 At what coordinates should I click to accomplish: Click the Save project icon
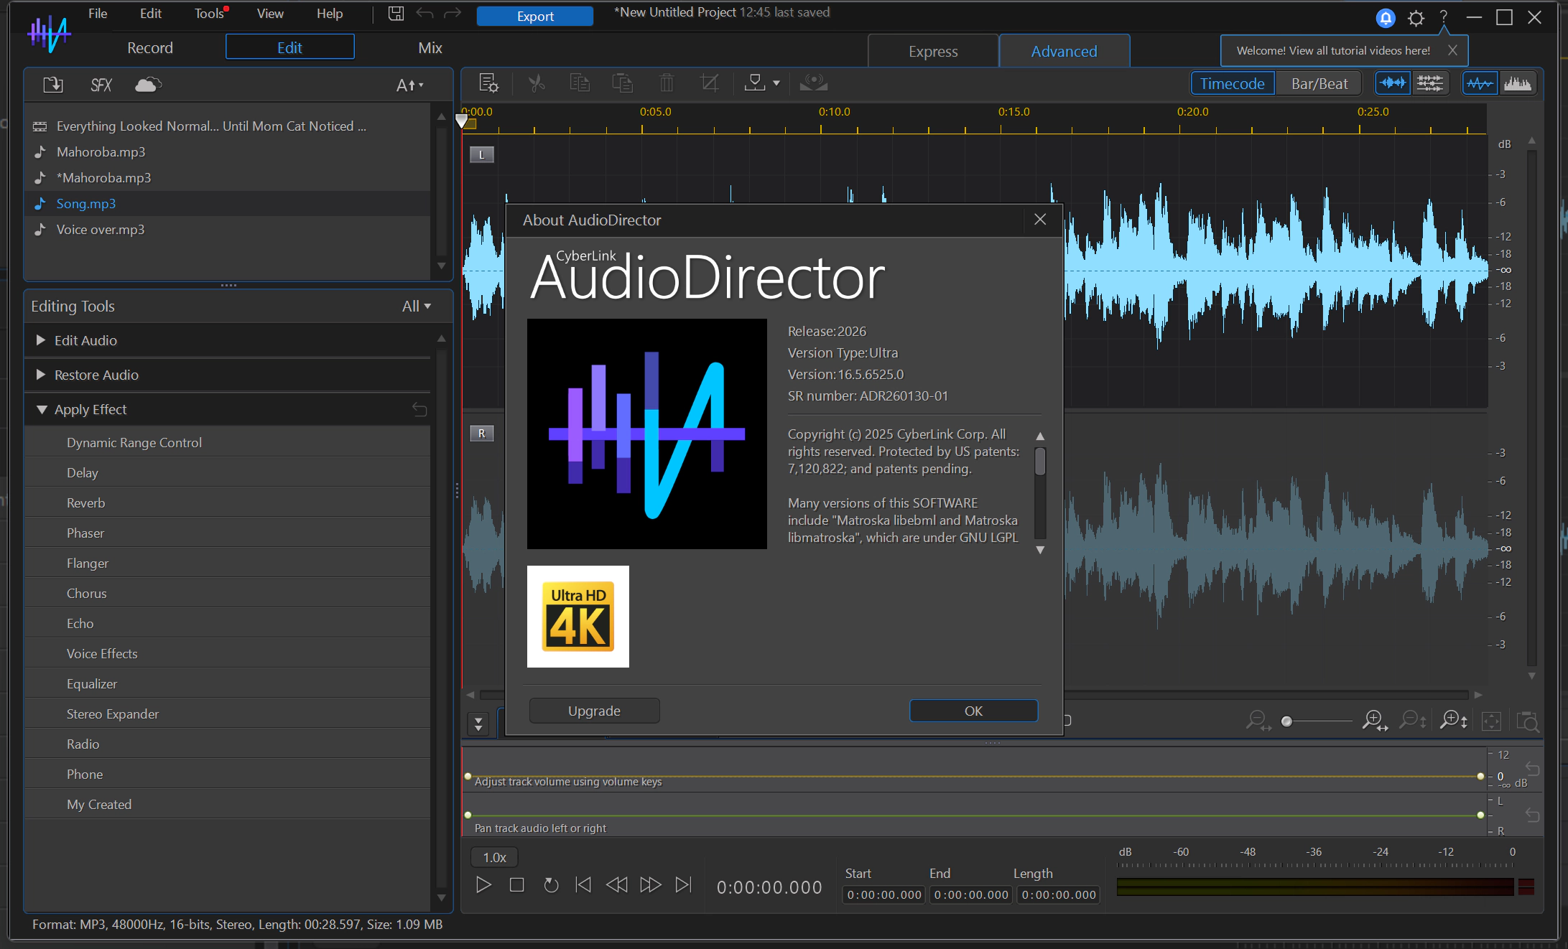pyautogui.click(x=396, y=14)
